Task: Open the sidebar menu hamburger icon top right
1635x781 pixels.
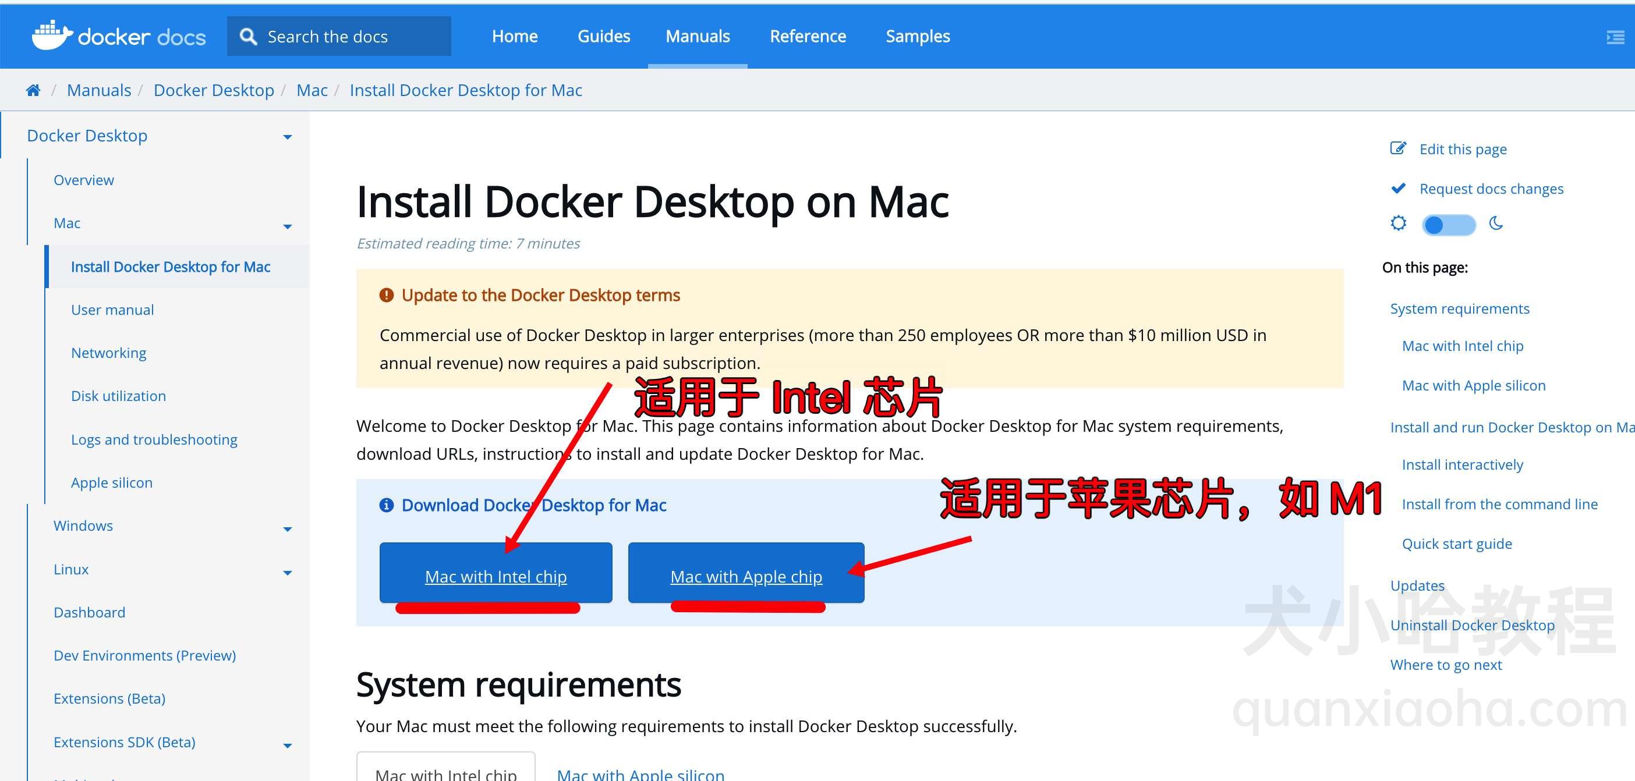Action: (x=1615, y=36)
